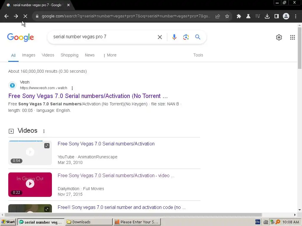The width and height of the screenshot is (302, 226).
Task: View site information via the lock icon
Action: point(37,16)
